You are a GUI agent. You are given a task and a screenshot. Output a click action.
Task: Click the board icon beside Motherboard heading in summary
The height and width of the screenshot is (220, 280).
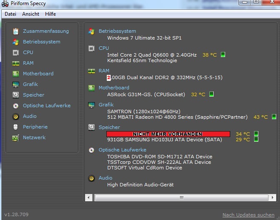91,88
